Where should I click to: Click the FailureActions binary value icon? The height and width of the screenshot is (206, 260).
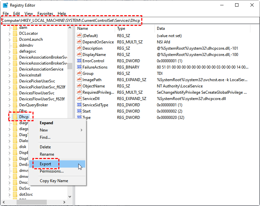coord(79,67)
